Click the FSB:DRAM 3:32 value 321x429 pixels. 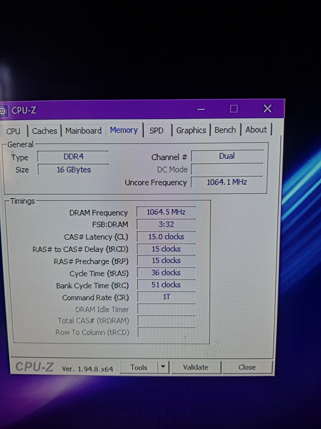pos(166,225)
